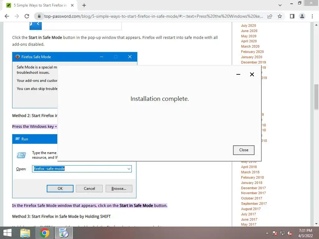319x239 pixels.
Task: Minimize the Installation complete dialog
Action: [x=238, y=74]
